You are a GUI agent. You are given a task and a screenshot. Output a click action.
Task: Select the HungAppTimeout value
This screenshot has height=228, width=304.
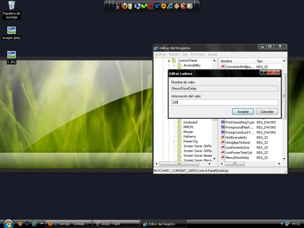coord(238,142)
